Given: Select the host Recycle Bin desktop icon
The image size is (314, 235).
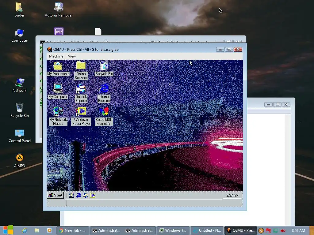Looking at the screenshot, I should point(19,110).
